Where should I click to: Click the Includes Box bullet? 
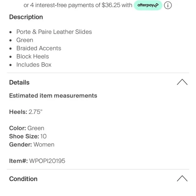(34, 65)
